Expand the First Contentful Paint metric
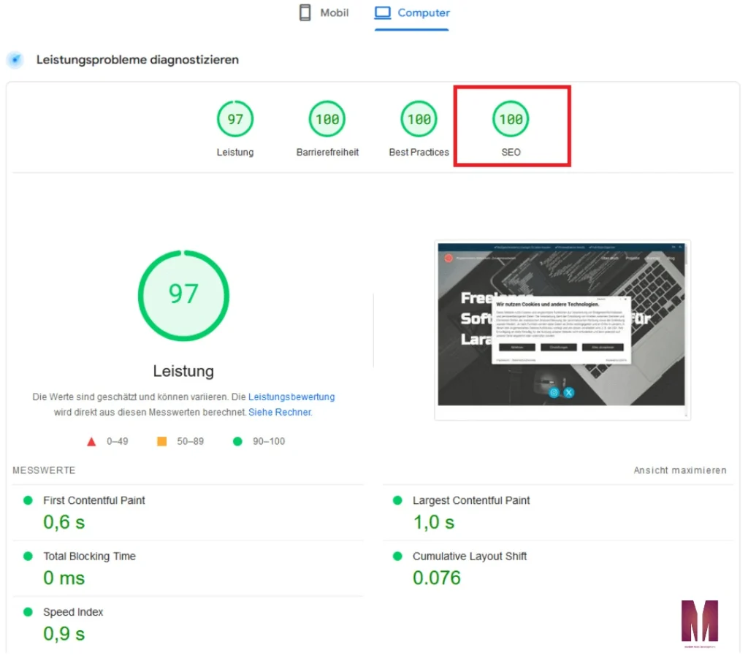The image size is (748, 658). pyautogui.click(x=93, y=500)
